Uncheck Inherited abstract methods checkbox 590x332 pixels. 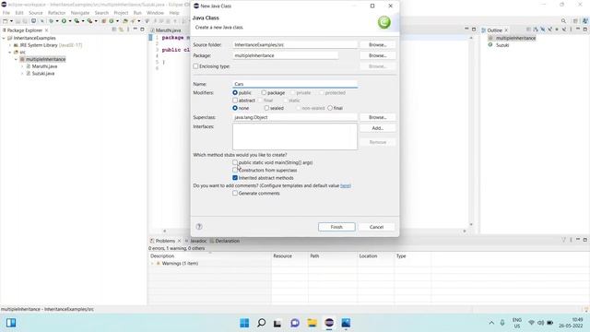(x=235, y=178)
